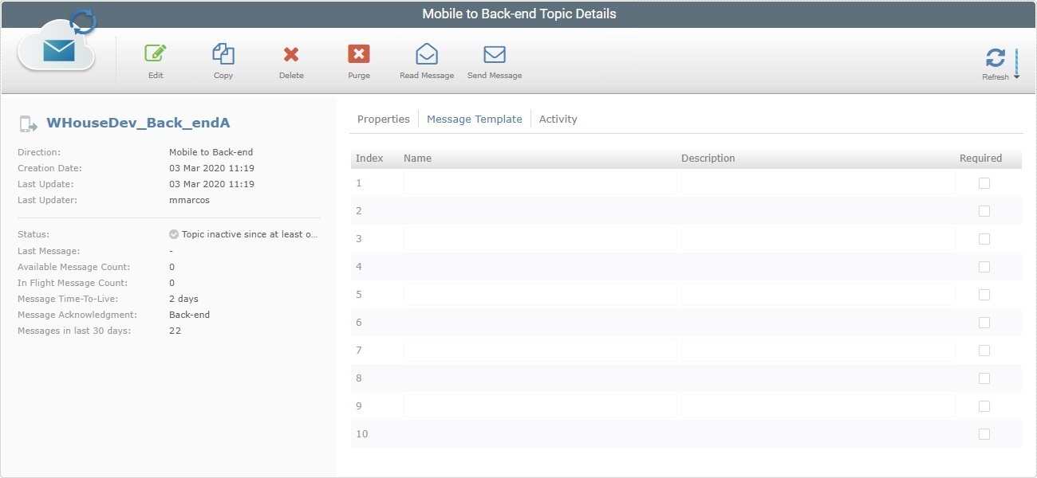Expand the Description column header
Viewport: 1037px width, 478px height.
(708, 158)
